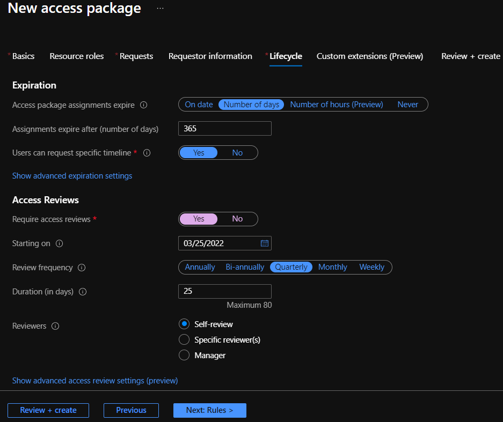The image size is (503, 422).
Task: Switch to the Resource roles tab
Action: point(77,56)
